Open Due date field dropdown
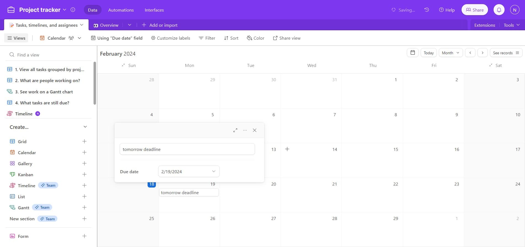This screenshot has width=525, height=247. click(189, 171)
